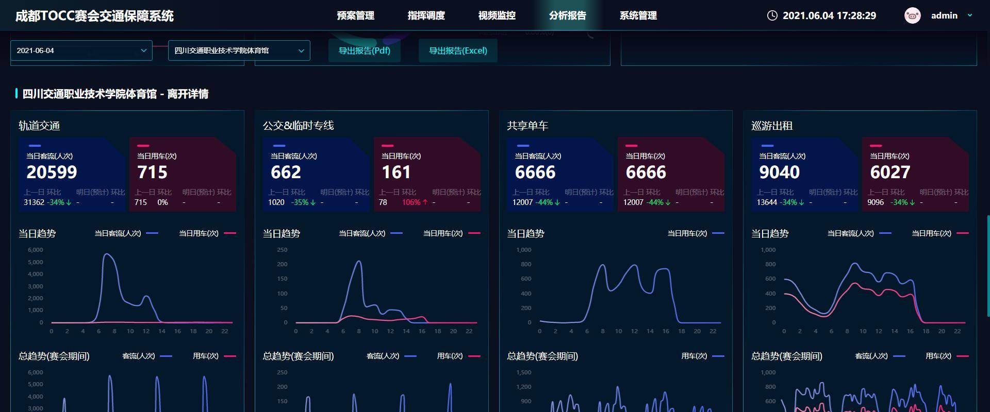
Task: Click down arrow beside 巡游出租 当日用车 -34%
Action: pyautogui.click(x=912, y=202)
